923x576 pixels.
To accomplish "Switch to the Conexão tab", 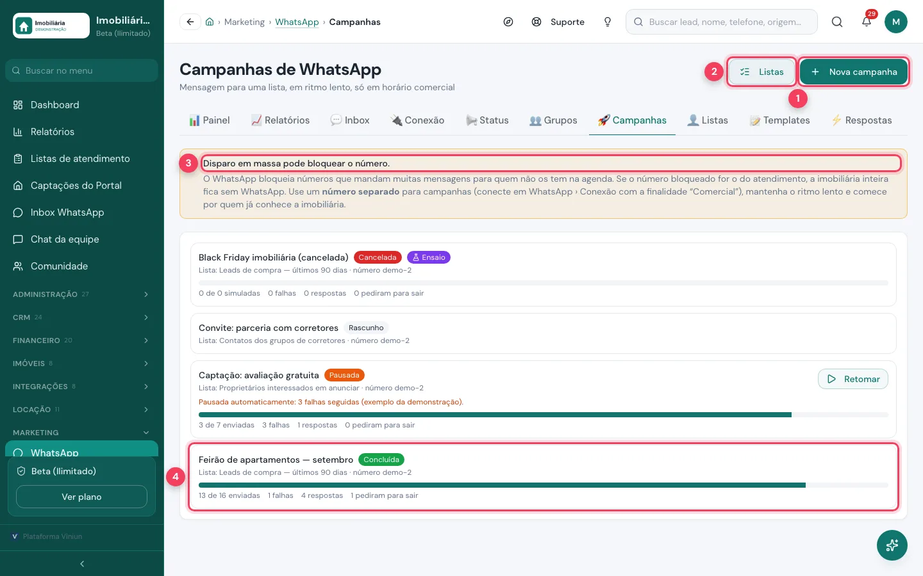I will pos(417,120).
